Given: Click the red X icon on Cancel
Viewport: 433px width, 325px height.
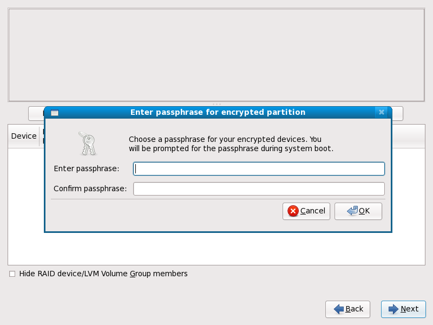Looking at the screenshot, I should pos(293,211).
